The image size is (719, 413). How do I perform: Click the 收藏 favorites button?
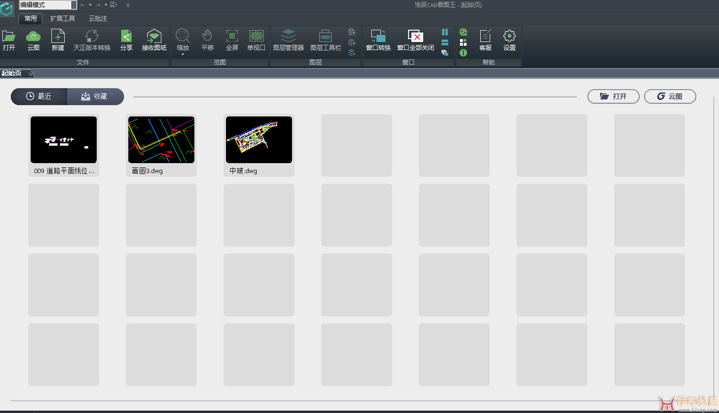95,96
